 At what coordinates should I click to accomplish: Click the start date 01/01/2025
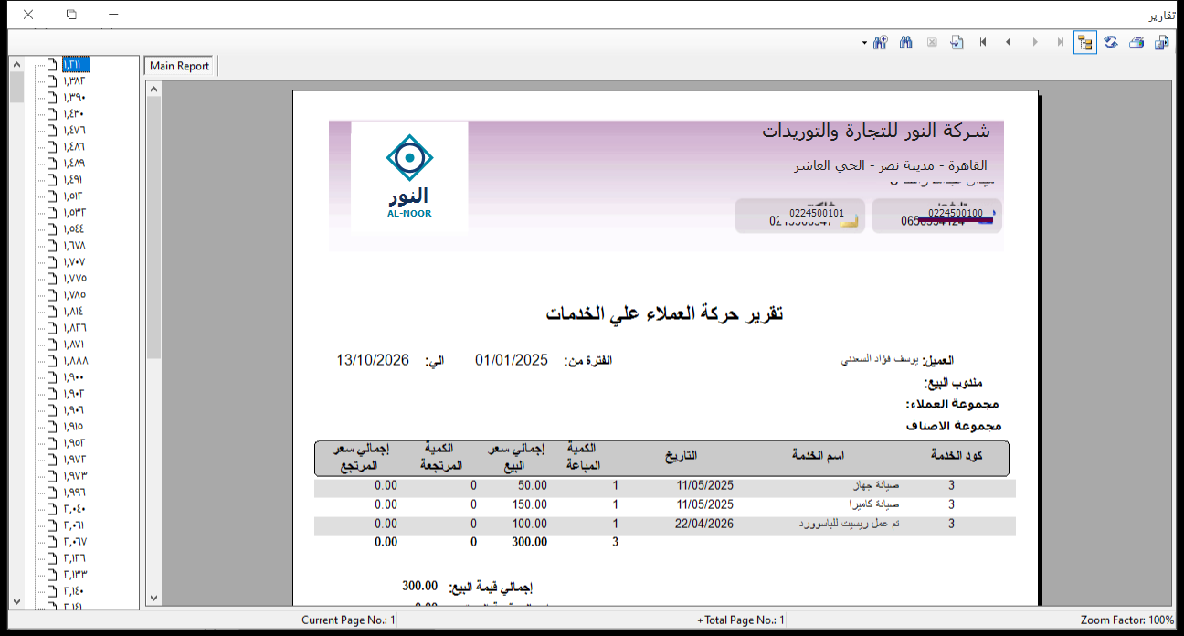pos(512,360)
